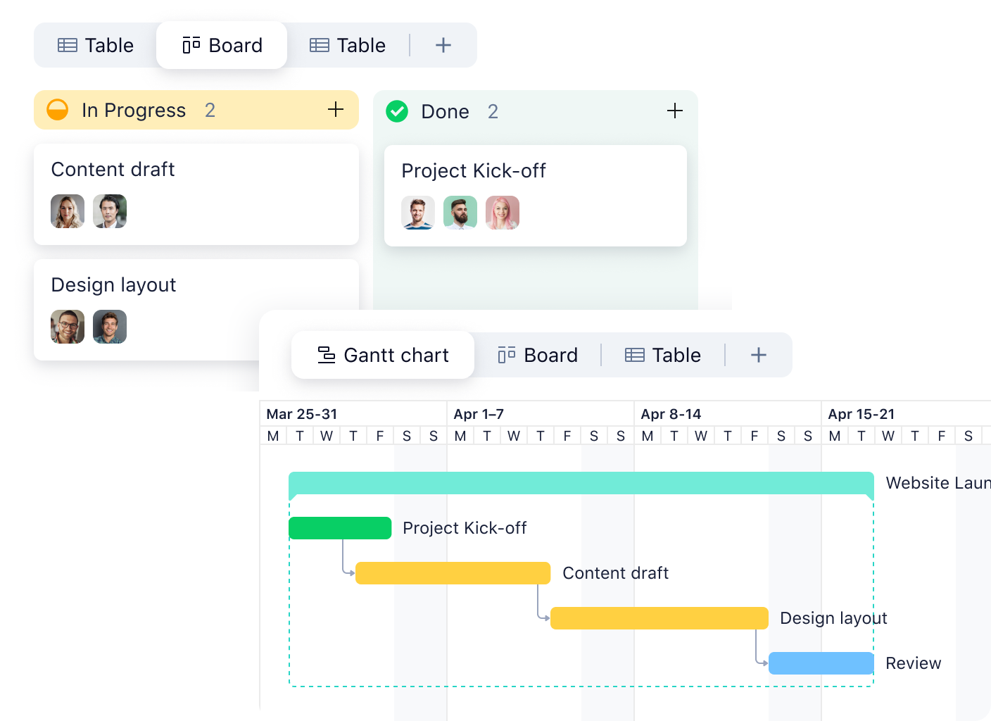The image size is (991, 721).
Task: Click the Table icon on the first tab
Action: 68,44
